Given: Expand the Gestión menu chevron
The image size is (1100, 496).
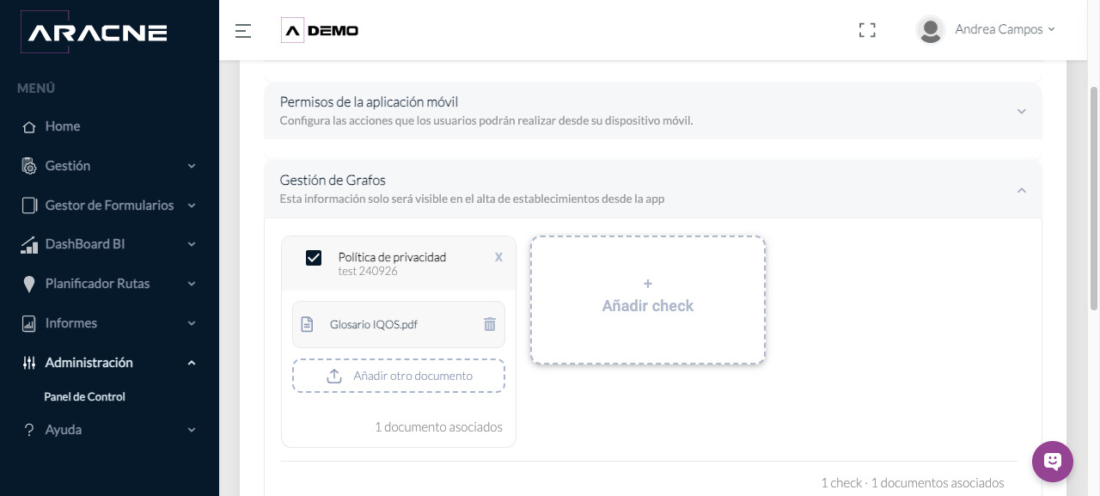Looking at the screenshot, I should tap(192, 166).
